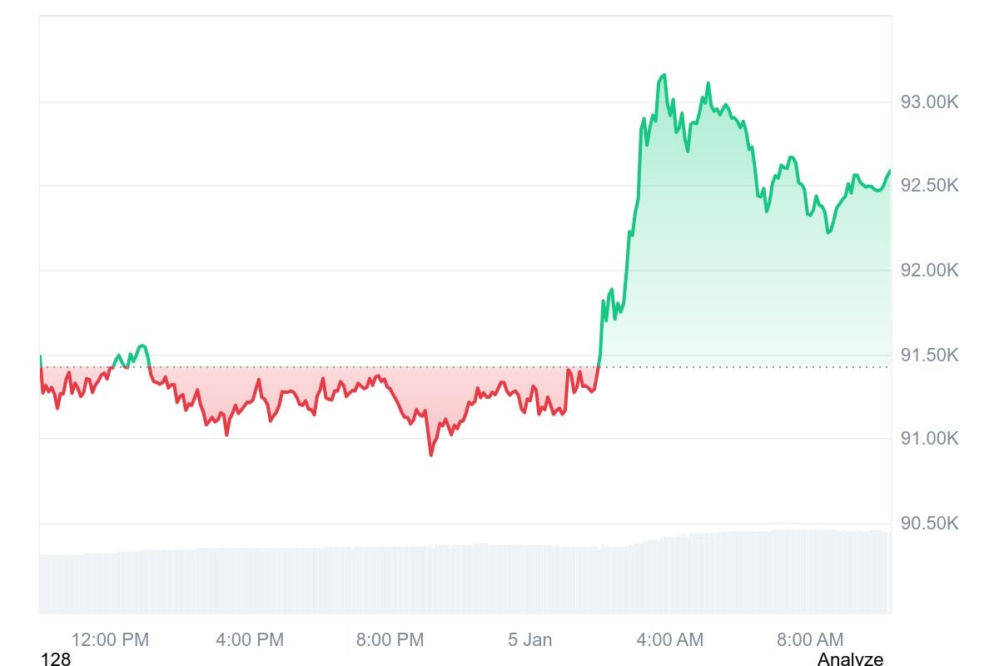This screenshot has height=666, width=999.
Task: Click the 91.00K price axis label
Action: pyautogui.click(x=929, y=438)
